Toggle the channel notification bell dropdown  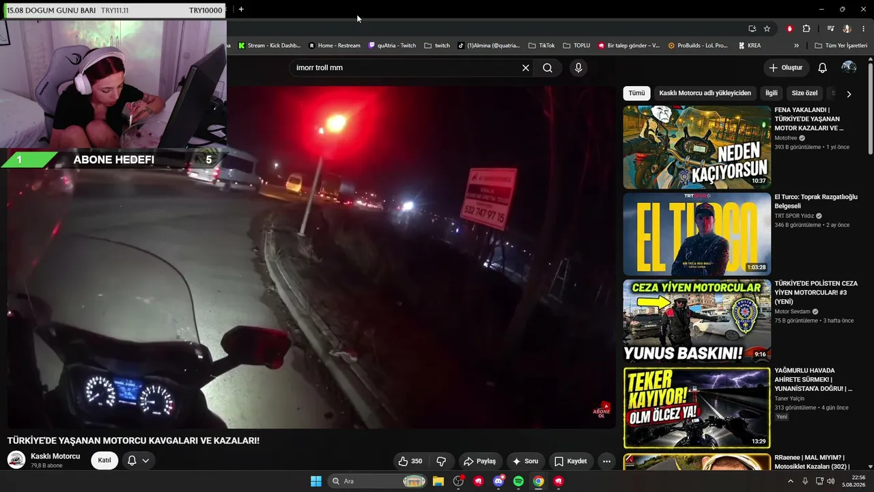click(138, 461)
